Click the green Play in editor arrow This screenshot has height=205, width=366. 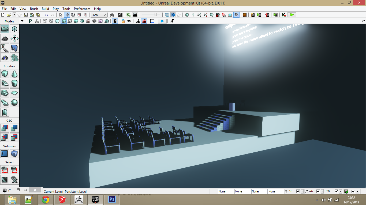click(x=292, y=15)
